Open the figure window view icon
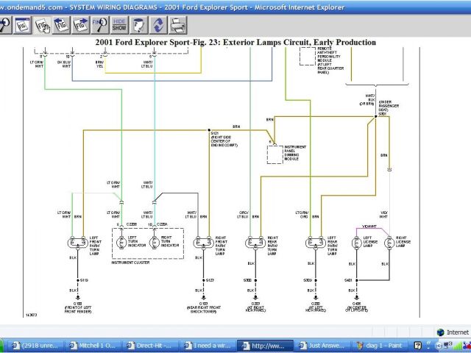The image size is (471, 353). click(x=23, y=26)
